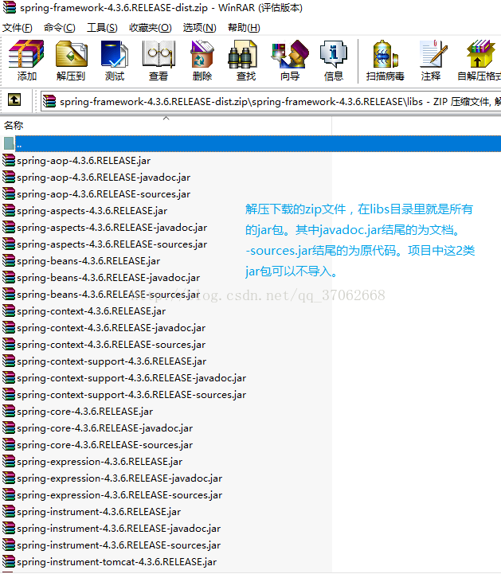Viewport: 501px width, 574px height.
Task: Click the icon beside spring-context-4.3.6.RELEASE.jar
Action: (x=9, y=310)
